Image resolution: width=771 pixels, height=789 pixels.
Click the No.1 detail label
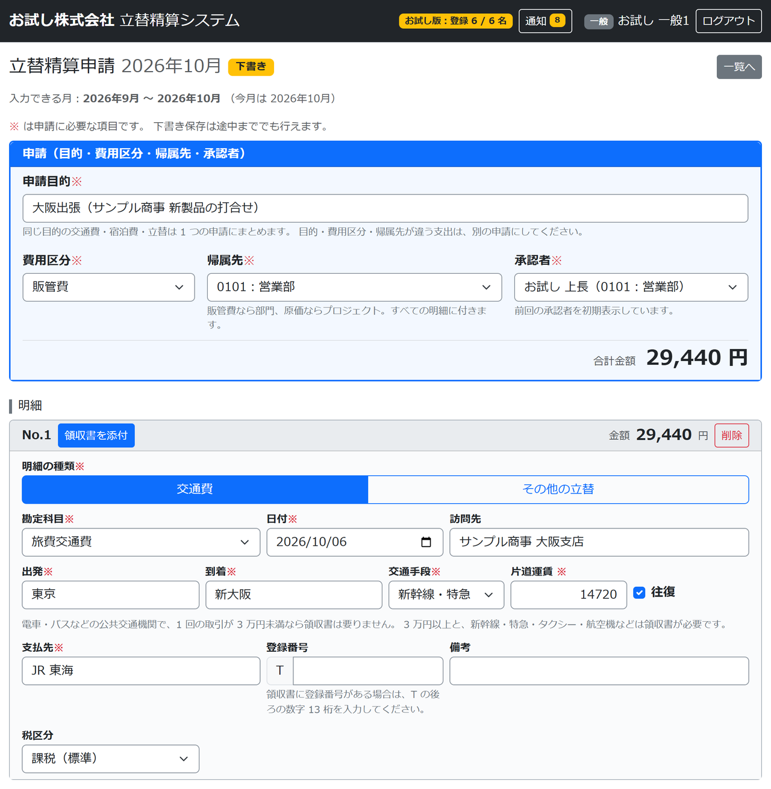(37, 435)
